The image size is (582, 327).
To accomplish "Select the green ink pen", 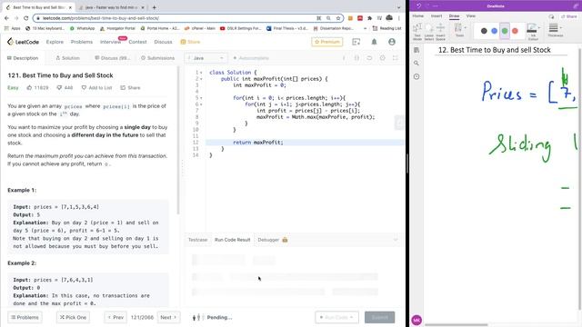I will [x=505, y=31].
